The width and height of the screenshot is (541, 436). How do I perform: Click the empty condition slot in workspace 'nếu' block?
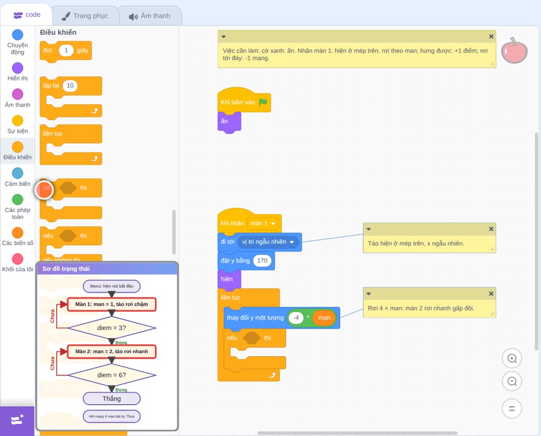click(252, 338)
